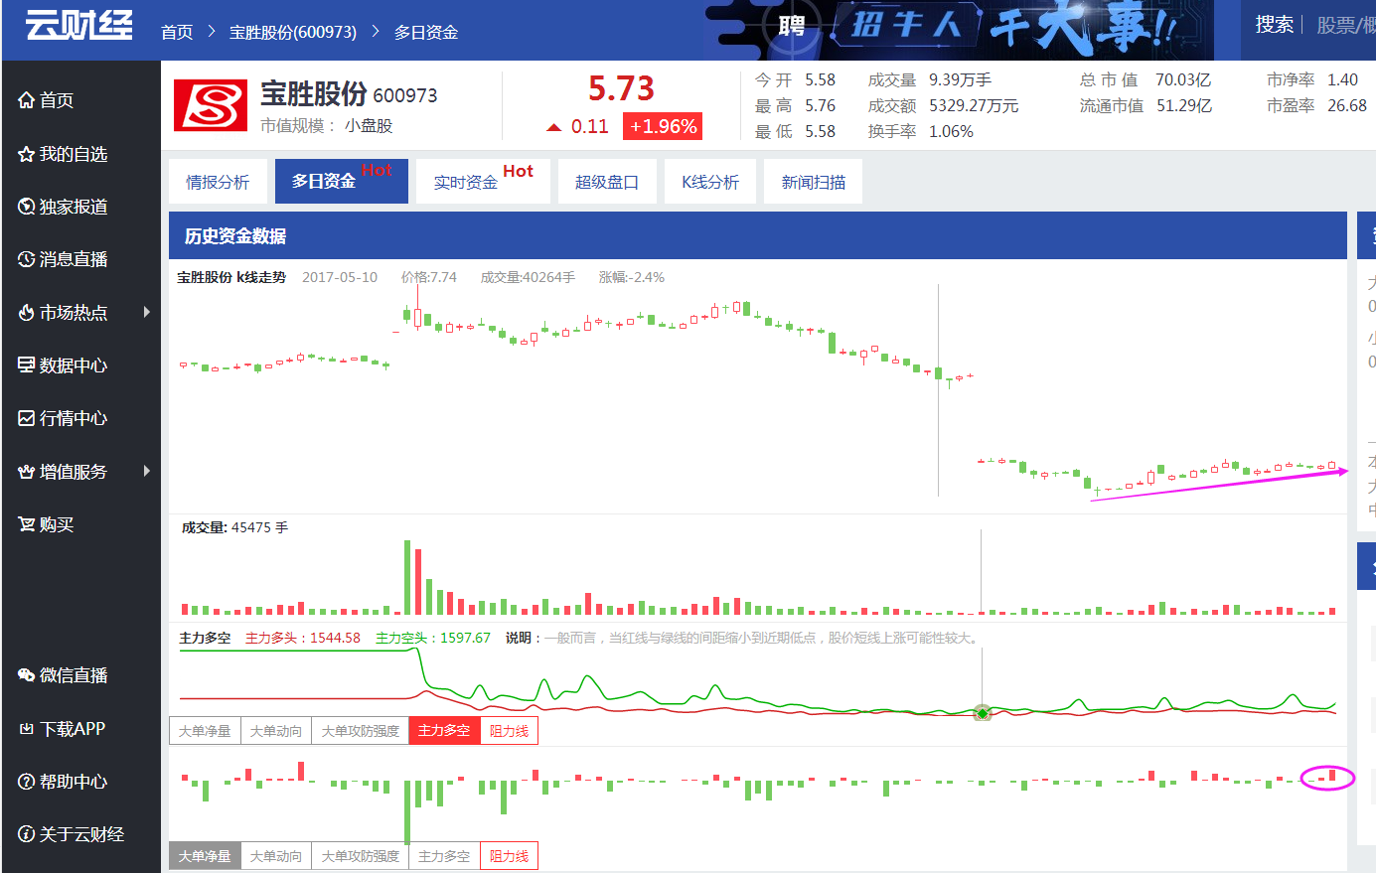1376x873 pixels.
Task: Click 多日资金 in the breadcrumb
Action: pos(426,32)
